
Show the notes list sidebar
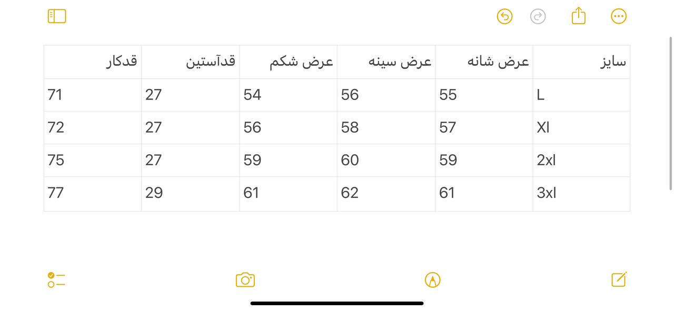pos(56,16)
